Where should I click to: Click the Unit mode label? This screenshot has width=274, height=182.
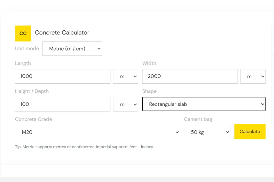(x=27, y=48)
